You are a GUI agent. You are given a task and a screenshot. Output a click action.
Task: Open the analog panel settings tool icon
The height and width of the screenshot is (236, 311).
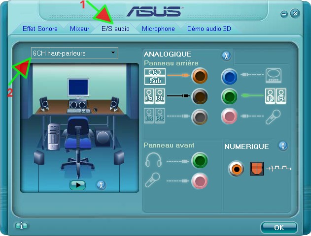pyautogui.click(x=226, y=55)
